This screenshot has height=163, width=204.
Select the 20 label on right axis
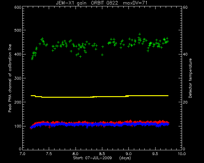tap(185, 102)
